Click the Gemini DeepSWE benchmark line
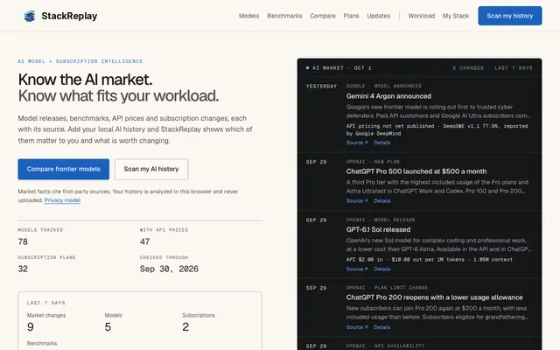The height and width of the screenshot is (350, 560). [x=437, y=129]
